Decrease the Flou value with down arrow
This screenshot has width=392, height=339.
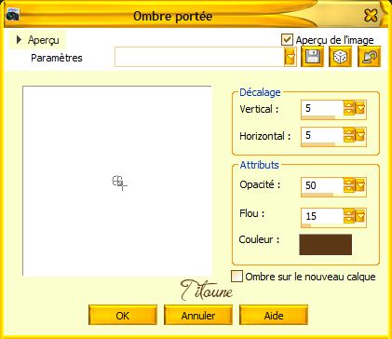pyautogui.click(x=349, y=220)
